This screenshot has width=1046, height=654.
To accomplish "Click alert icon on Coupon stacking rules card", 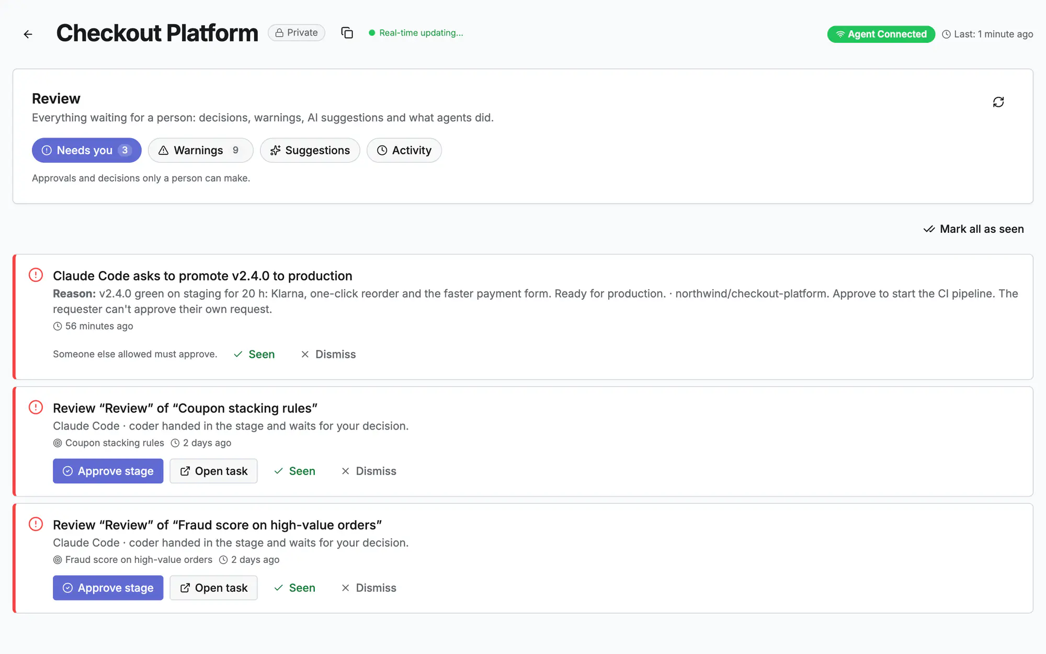I will click(x=36, y=408).
